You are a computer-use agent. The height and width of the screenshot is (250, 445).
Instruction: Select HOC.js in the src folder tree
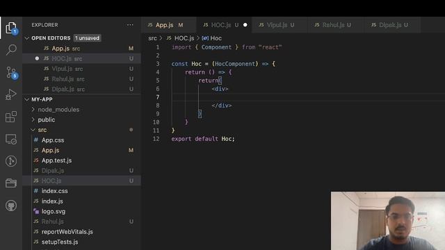82,181
